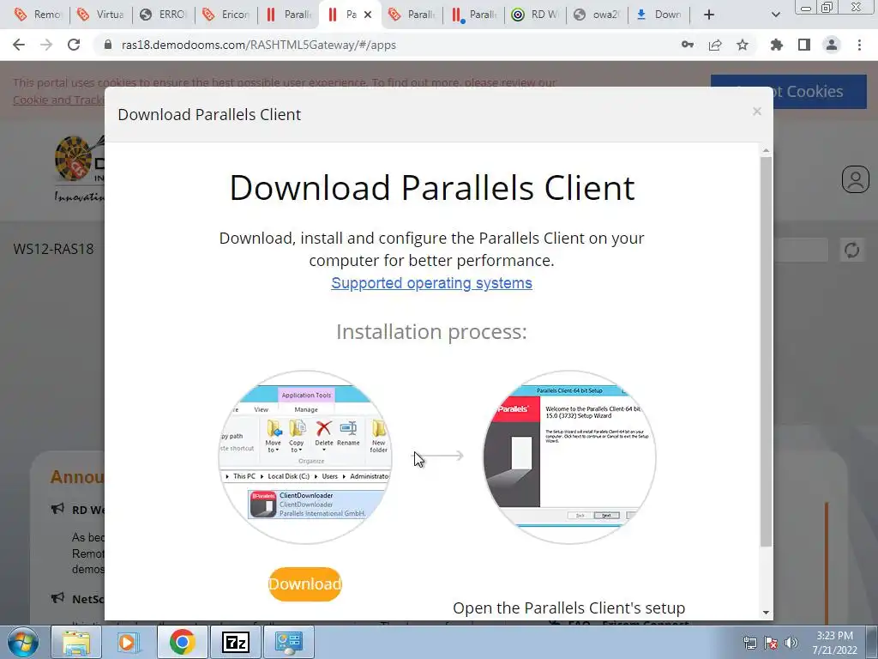Switch to the RD W tab

click(x=535, y=15)
